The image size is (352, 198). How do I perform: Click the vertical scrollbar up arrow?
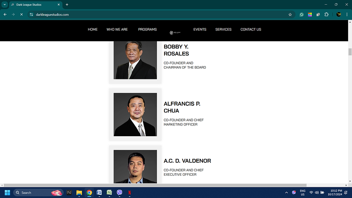[350, 22]
